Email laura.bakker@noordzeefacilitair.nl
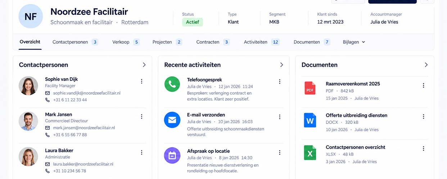Screen dimensions: 447x179 pos(83,164)
